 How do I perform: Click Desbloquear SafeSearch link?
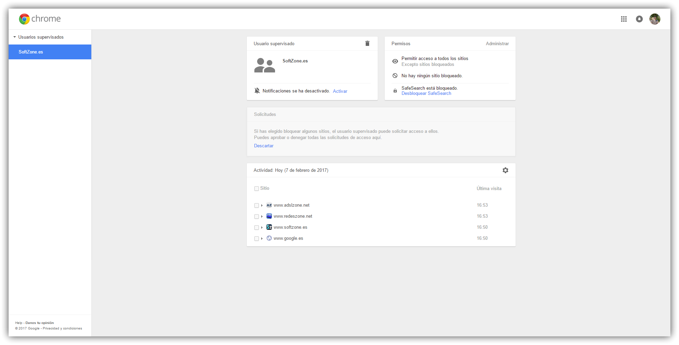tap(426, 93)
